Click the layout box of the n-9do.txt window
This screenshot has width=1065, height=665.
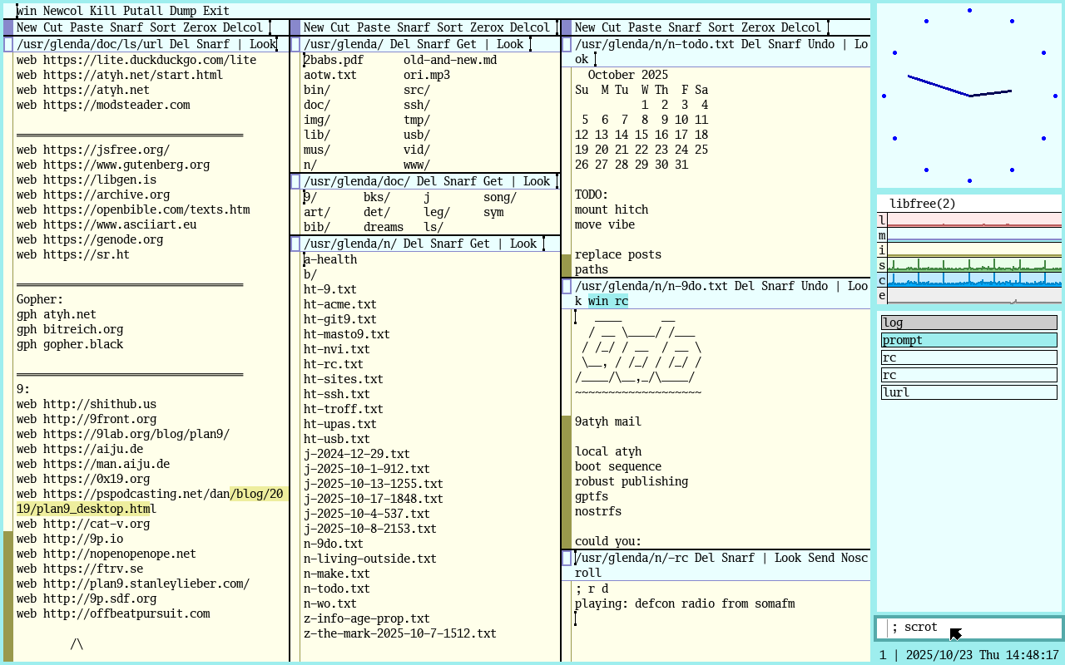point(567,286)
